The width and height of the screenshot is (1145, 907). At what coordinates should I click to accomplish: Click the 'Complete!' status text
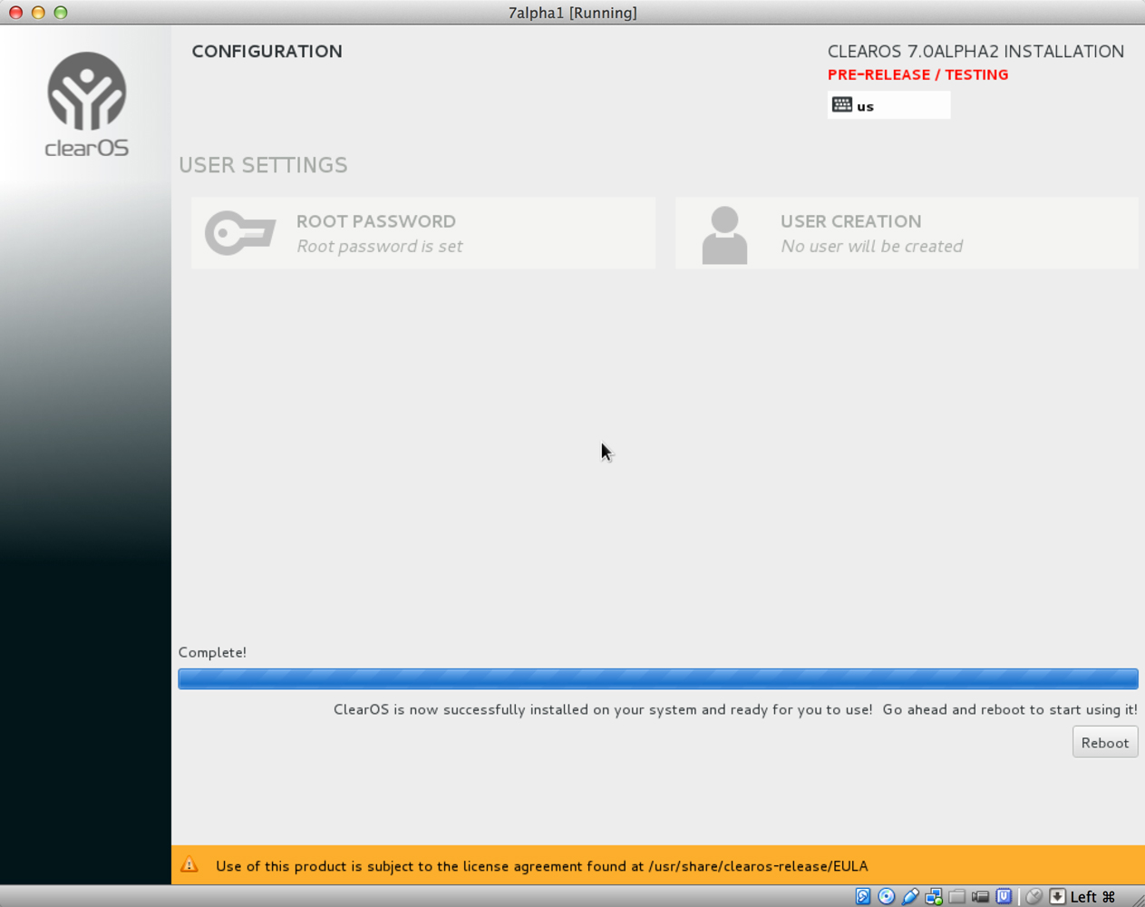212,652
